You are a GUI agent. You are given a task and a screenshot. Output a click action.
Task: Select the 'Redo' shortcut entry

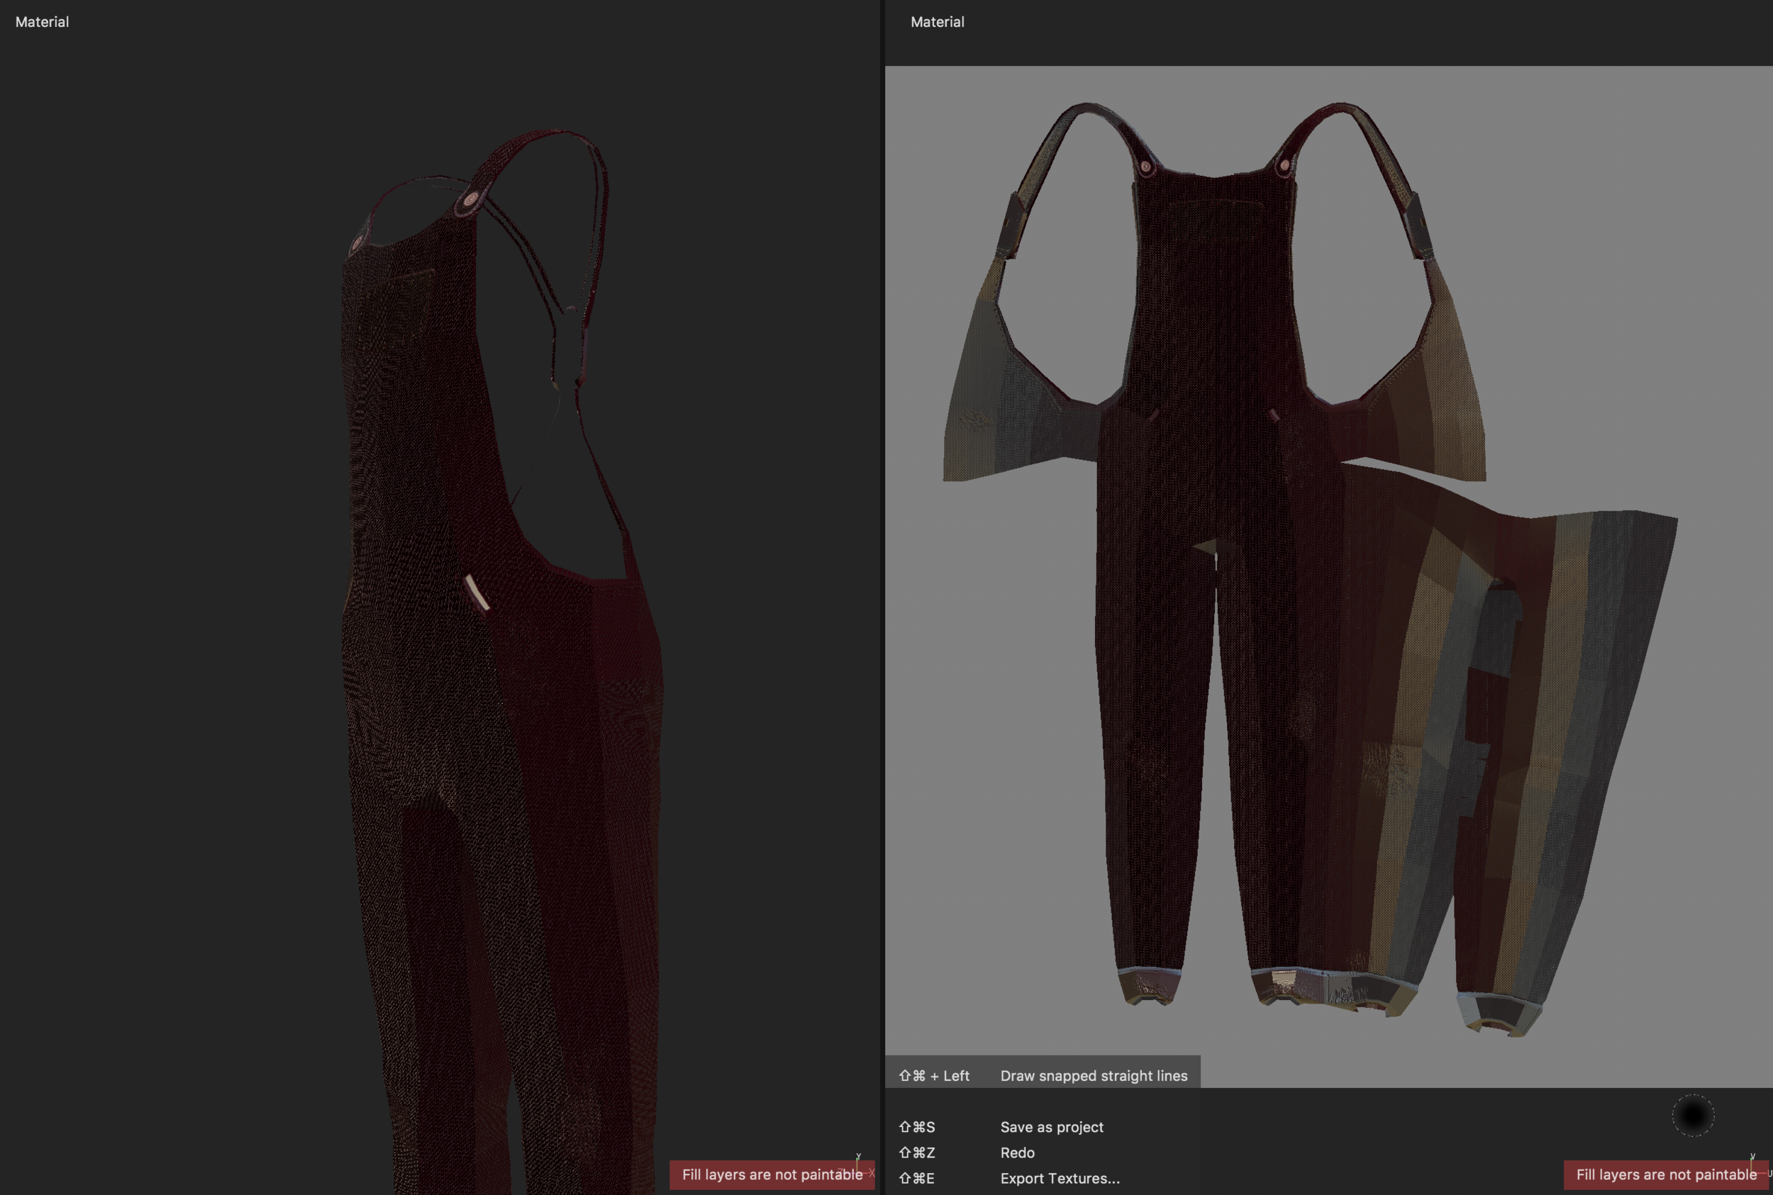coord(1016,1152)
